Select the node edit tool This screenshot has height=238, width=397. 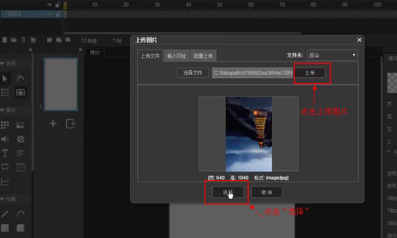click(x=20, y=79)
